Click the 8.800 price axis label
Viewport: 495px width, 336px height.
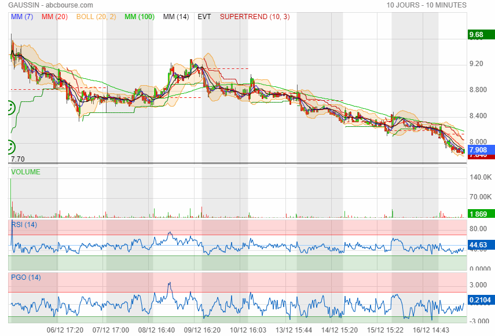pyautogui.click(x=478, y=90)
